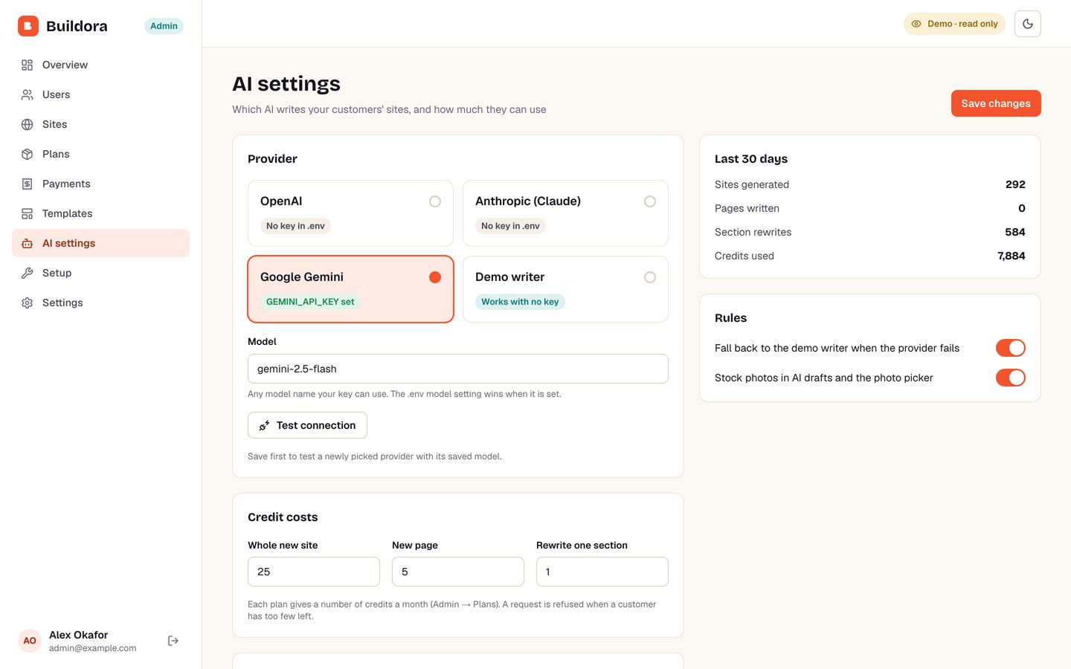Screen dimensions: 1071x669
Task: Toggle dark mode with the moon icon
Action: coord(1028,24)
